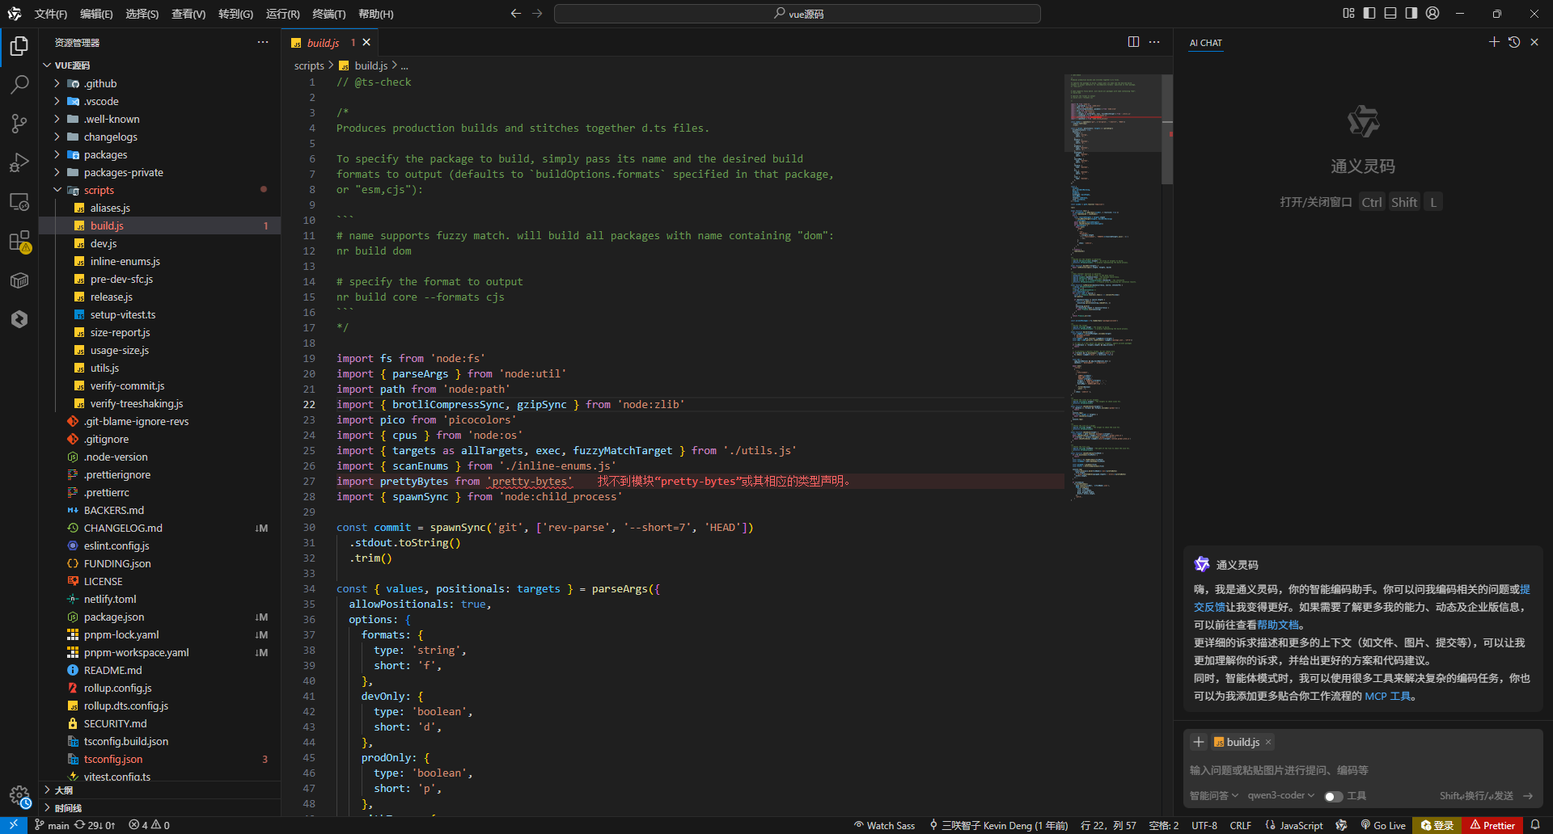Image resolution: width=1553 pixels, height=834 pixels.
Task: Click Tongyi Lingma icon in status bar
Action: coord(1342,825)
